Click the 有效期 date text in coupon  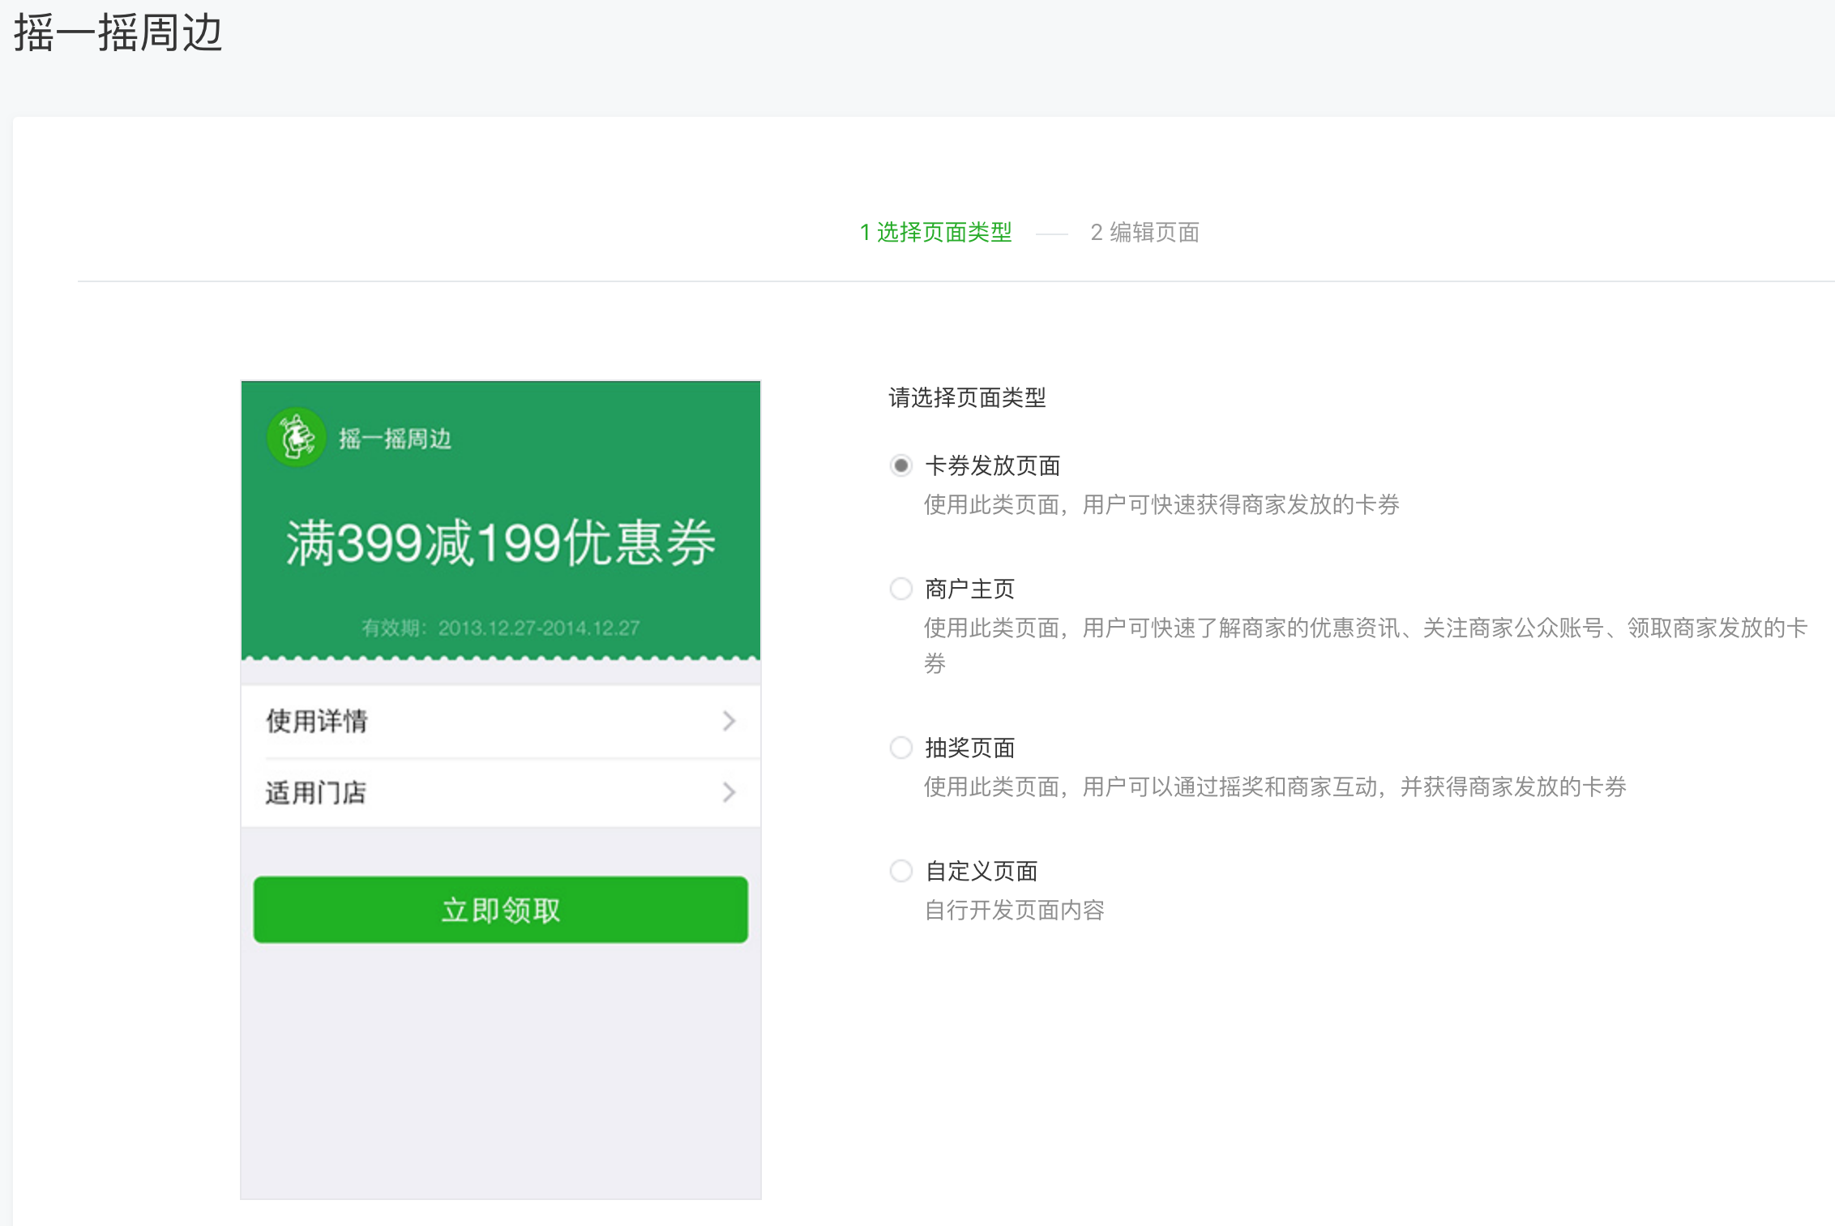point(501,628)
